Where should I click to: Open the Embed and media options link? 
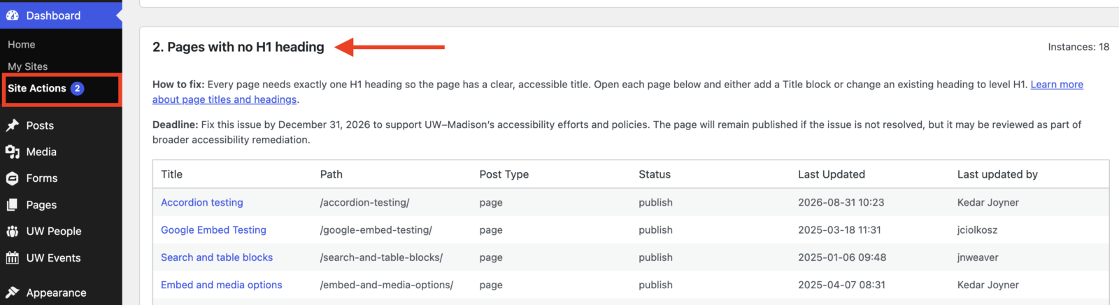click(222, 285)
